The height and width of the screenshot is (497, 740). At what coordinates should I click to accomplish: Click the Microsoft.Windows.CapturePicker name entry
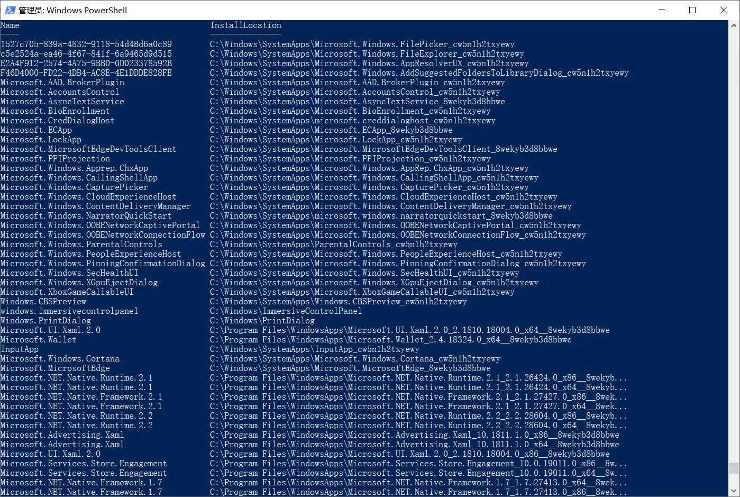click(x=74, y=187)
